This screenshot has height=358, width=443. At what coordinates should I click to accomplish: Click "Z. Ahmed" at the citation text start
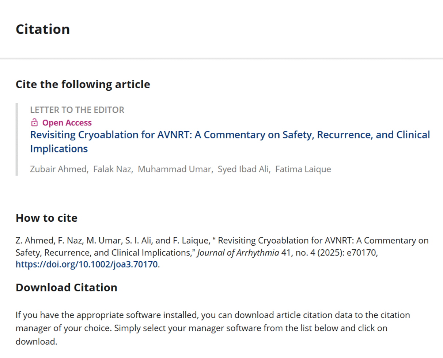point(35,241)
